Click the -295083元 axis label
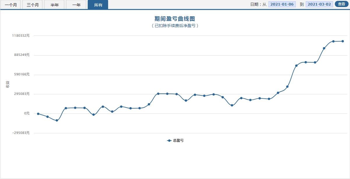Screen dimensions: 350x179 pos(21,133)
